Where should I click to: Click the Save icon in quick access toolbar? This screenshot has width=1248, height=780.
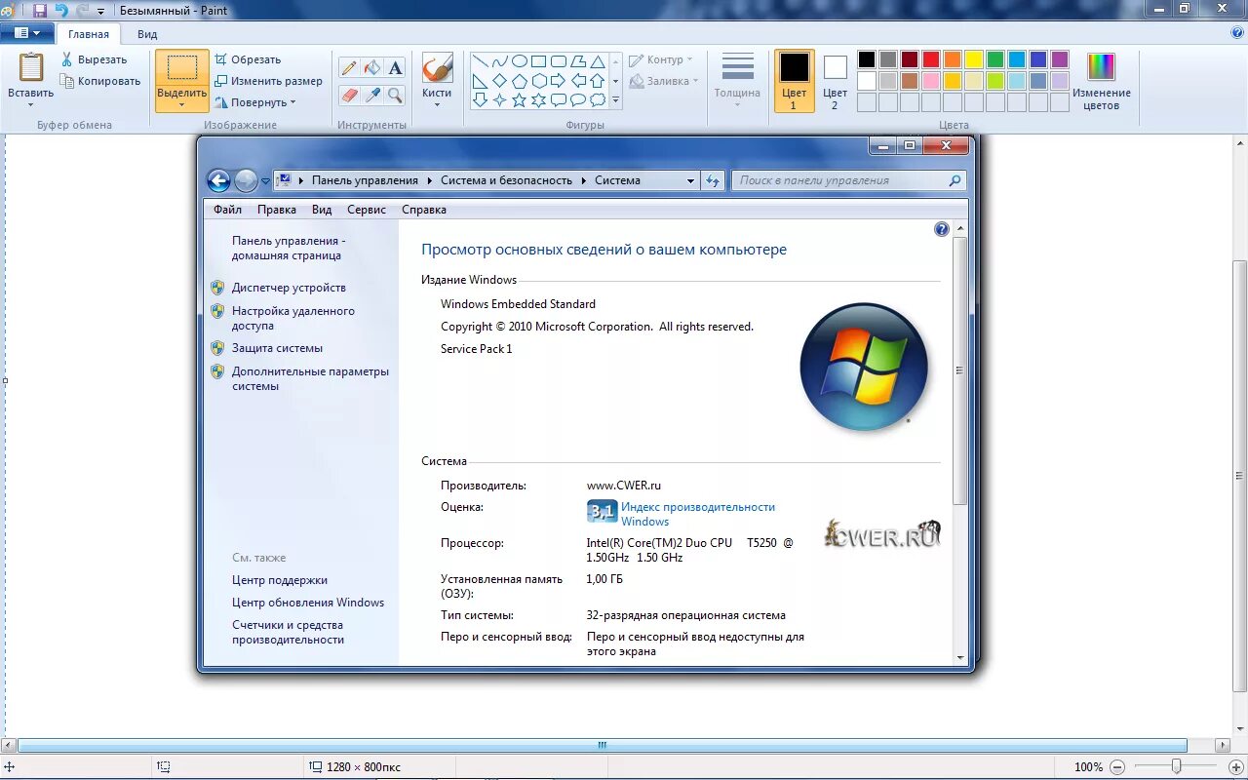tap(40, 10)
